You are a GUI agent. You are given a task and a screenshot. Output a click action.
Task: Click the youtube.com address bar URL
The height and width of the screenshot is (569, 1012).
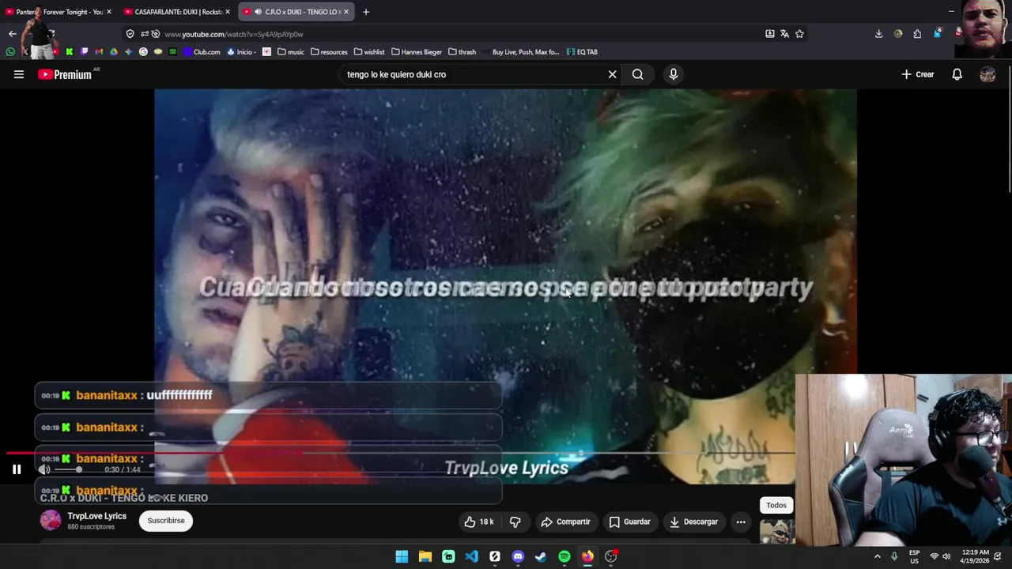(233, 34)
